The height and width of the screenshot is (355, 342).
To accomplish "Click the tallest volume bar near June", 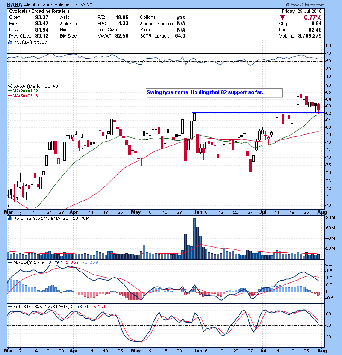I will [x=195, y=239].
